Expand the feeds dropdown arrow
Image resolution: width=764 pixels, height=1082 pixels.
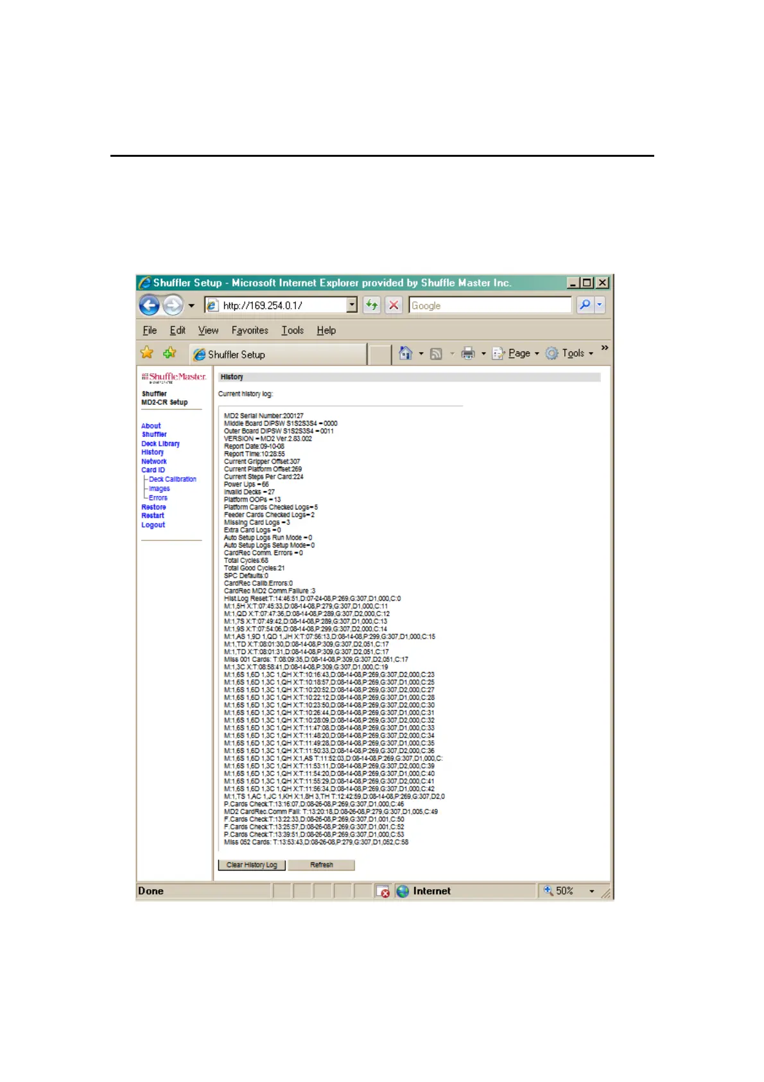coord(452,353)
